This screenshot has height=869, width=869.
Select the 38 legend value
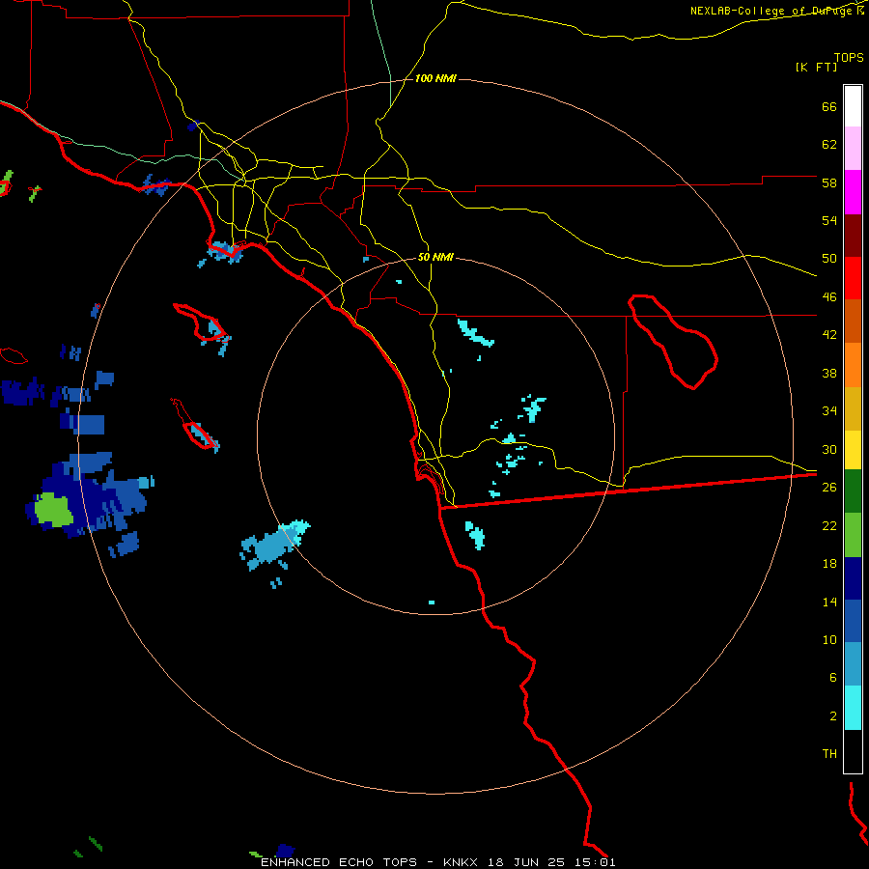829,373
